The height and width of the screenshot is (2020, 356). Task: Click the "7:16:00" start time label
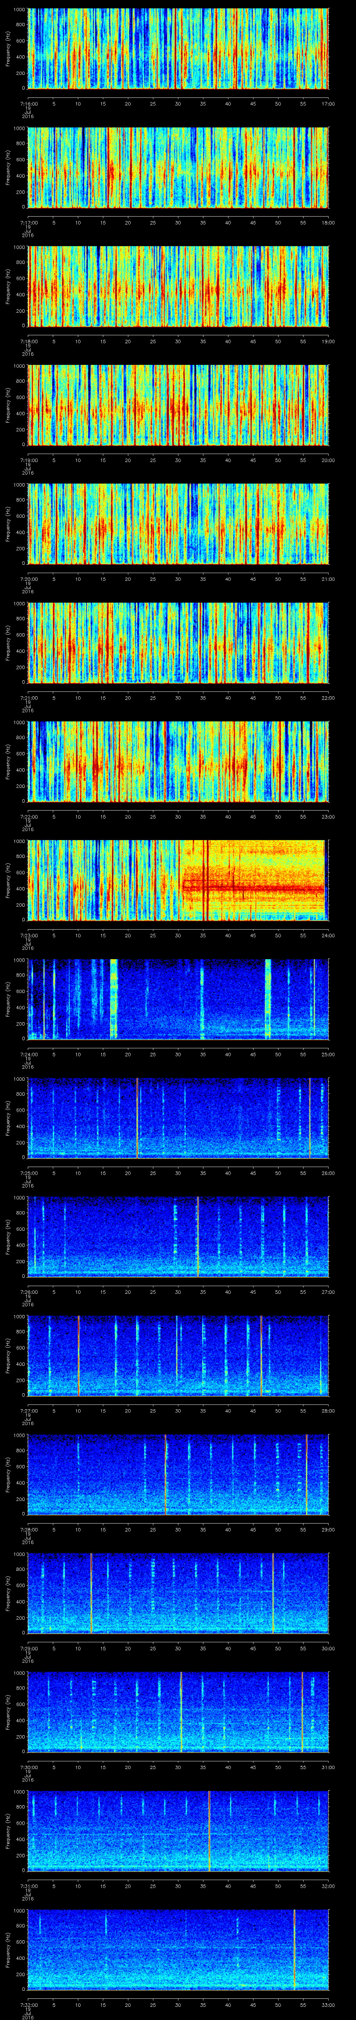point(28,103)
